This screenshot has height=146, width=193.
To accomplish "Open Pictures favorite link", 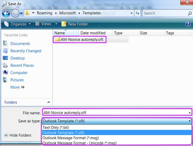I will [x=17, y=80].
